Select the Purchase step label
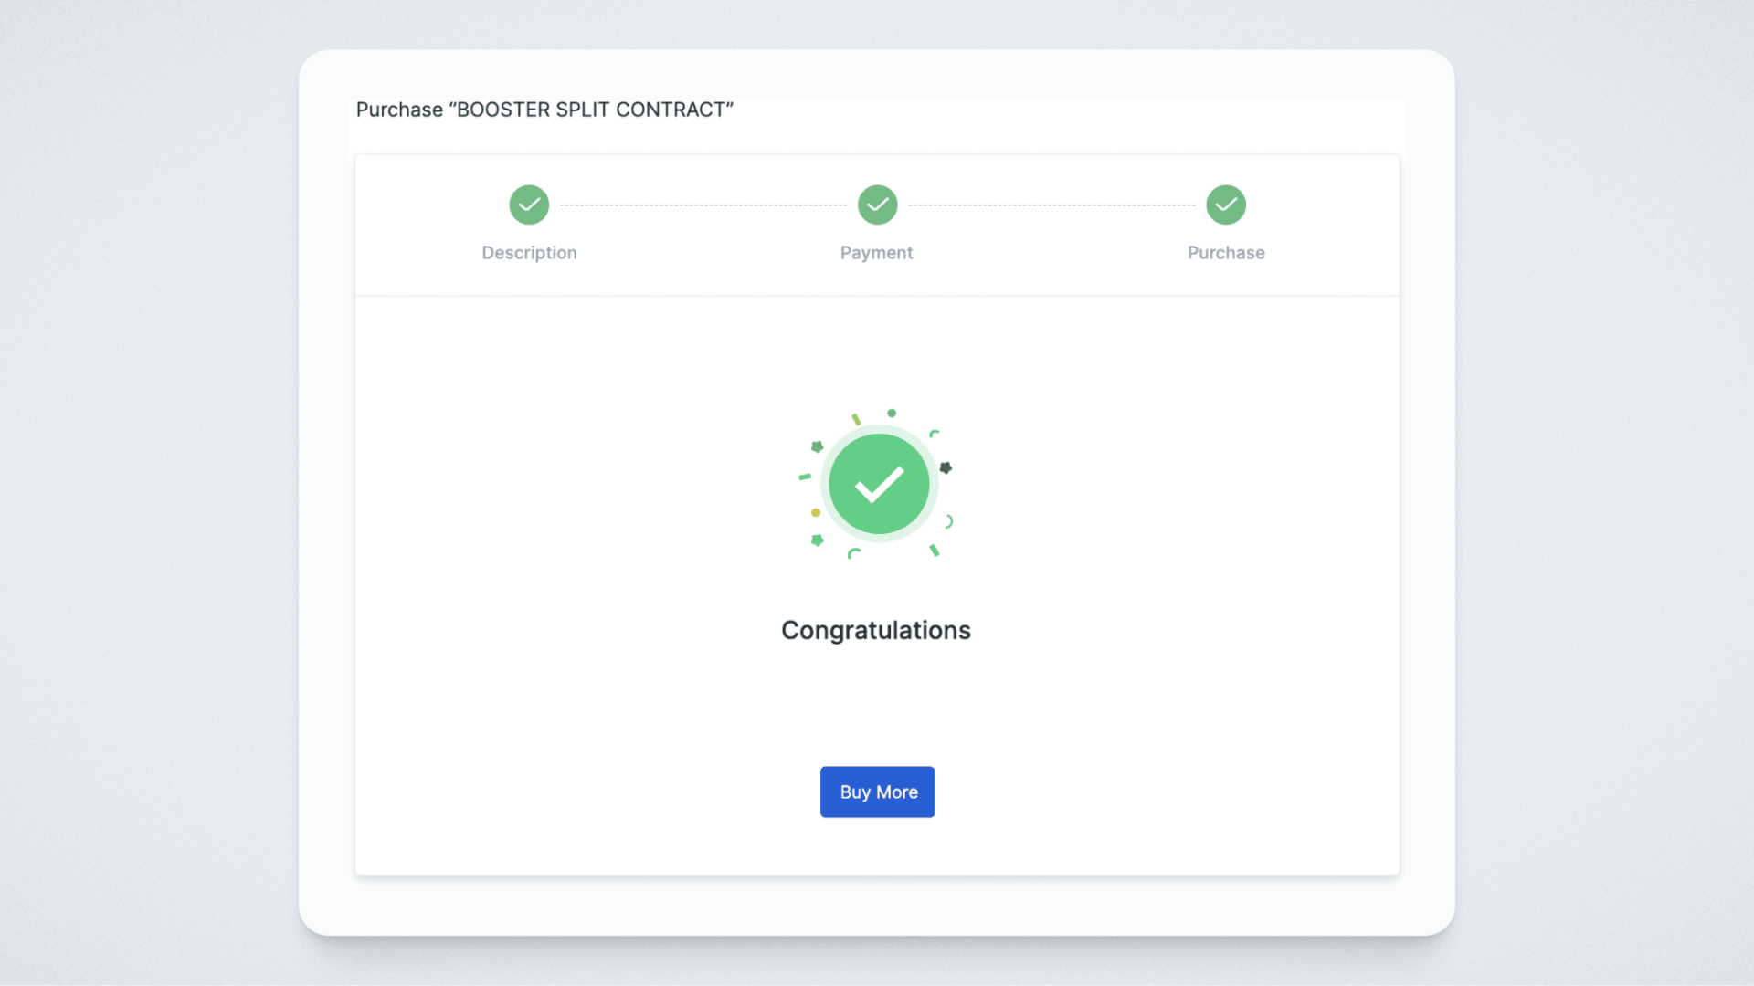1754x986 pixels. point(1226,253)
